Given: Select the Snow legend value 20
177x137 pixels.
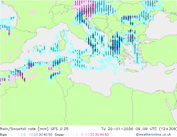Looking at the screenshot, I should 92,135.
